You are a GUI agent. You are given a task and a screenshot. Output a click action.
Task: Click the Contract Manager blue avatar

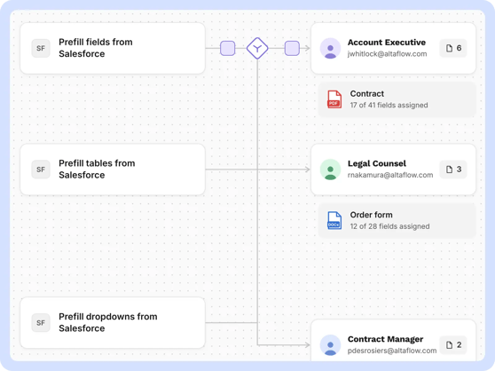pos(330,345)
